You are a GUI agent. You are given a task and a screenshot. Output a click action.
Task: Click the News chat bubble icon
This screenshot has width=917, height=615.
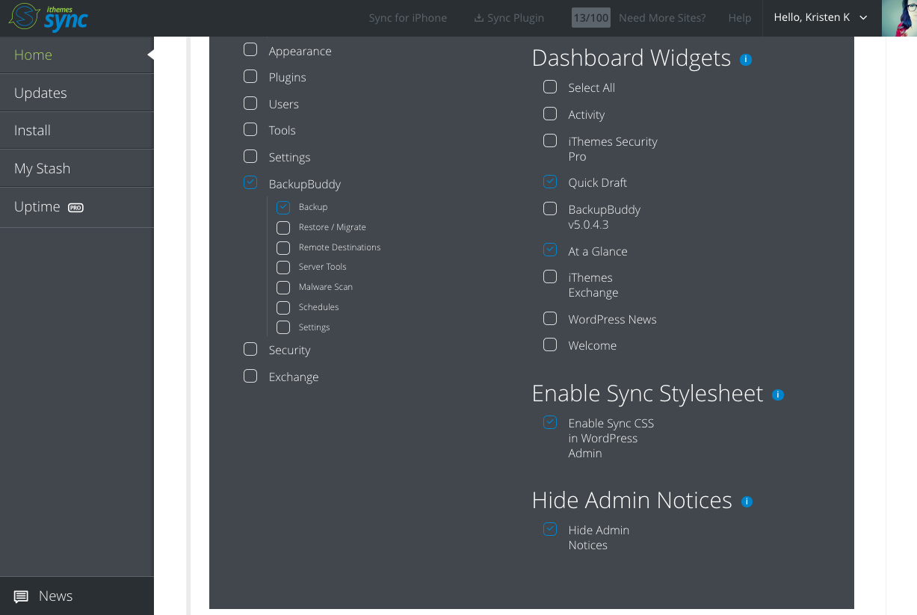pos(21,596)
